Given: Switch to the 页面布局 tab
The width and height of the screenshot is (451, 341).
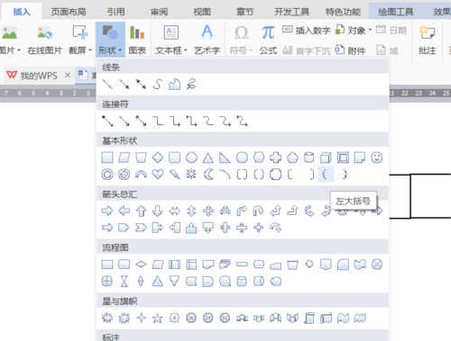Looking at the screenshot, I should click(69, 12).
